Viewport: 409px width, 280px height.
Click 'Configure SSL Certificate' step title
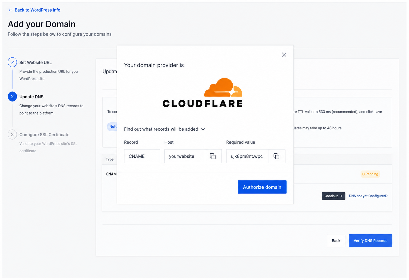pos(44,135)
